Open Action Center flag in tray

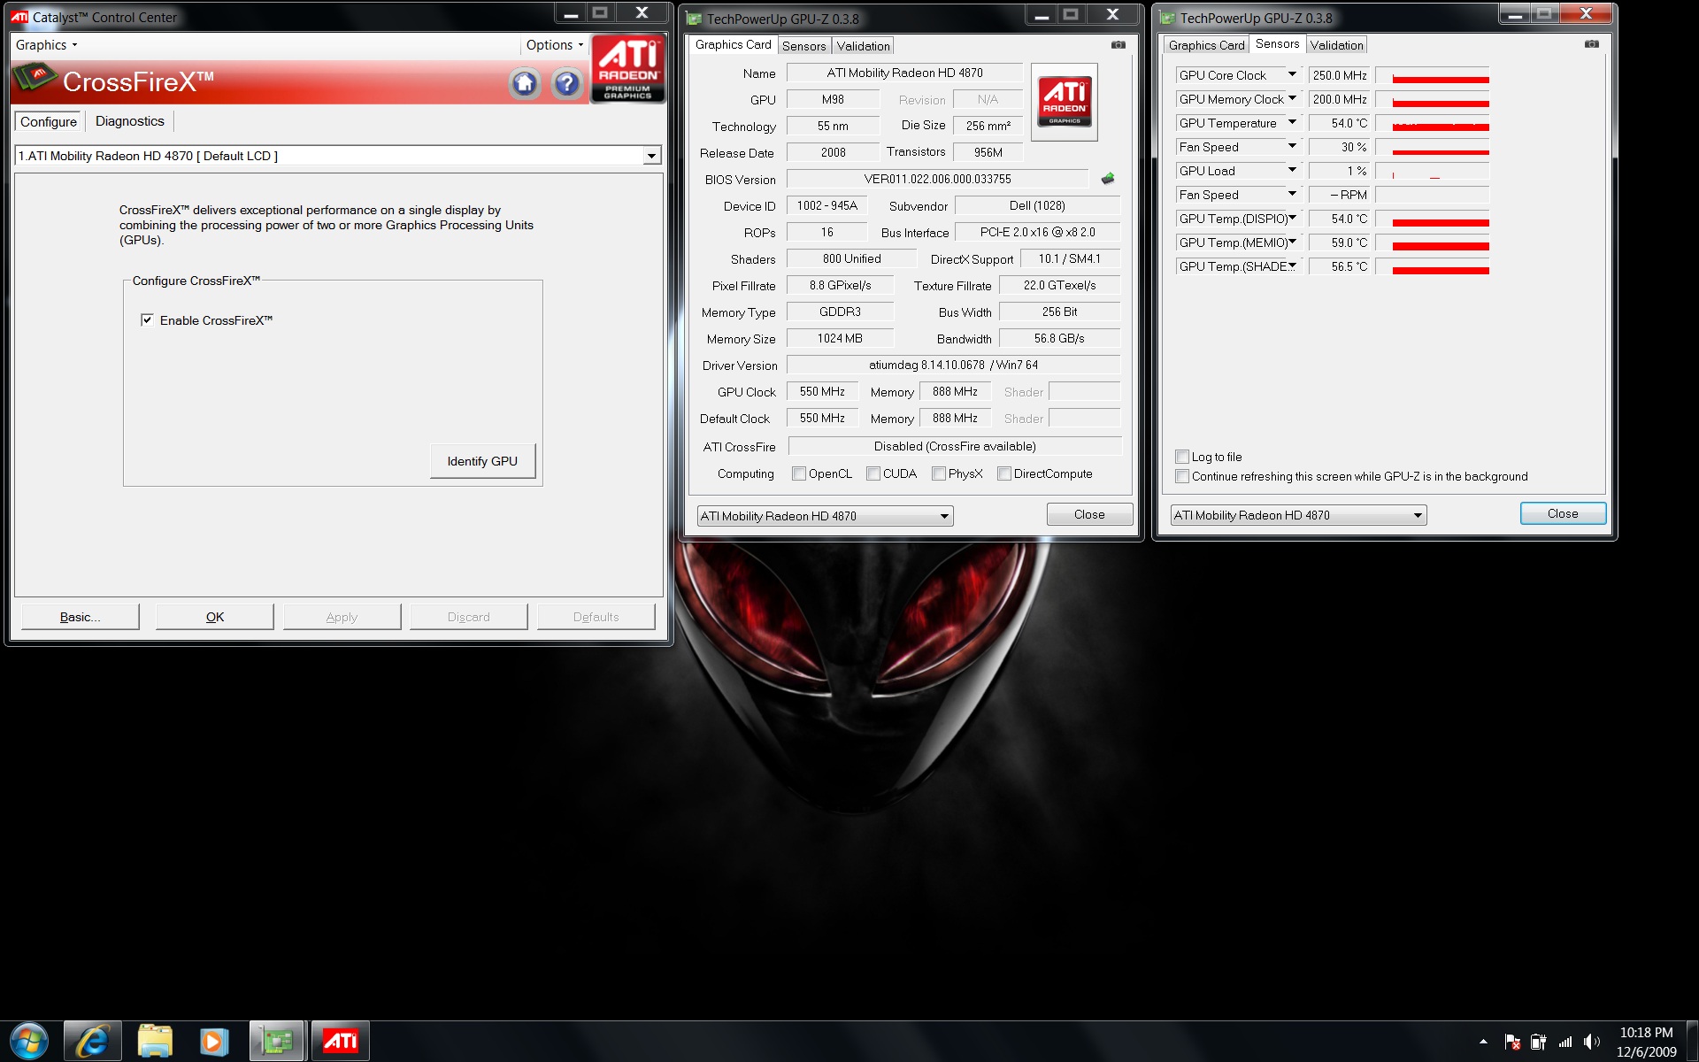coord(1512,1043)
